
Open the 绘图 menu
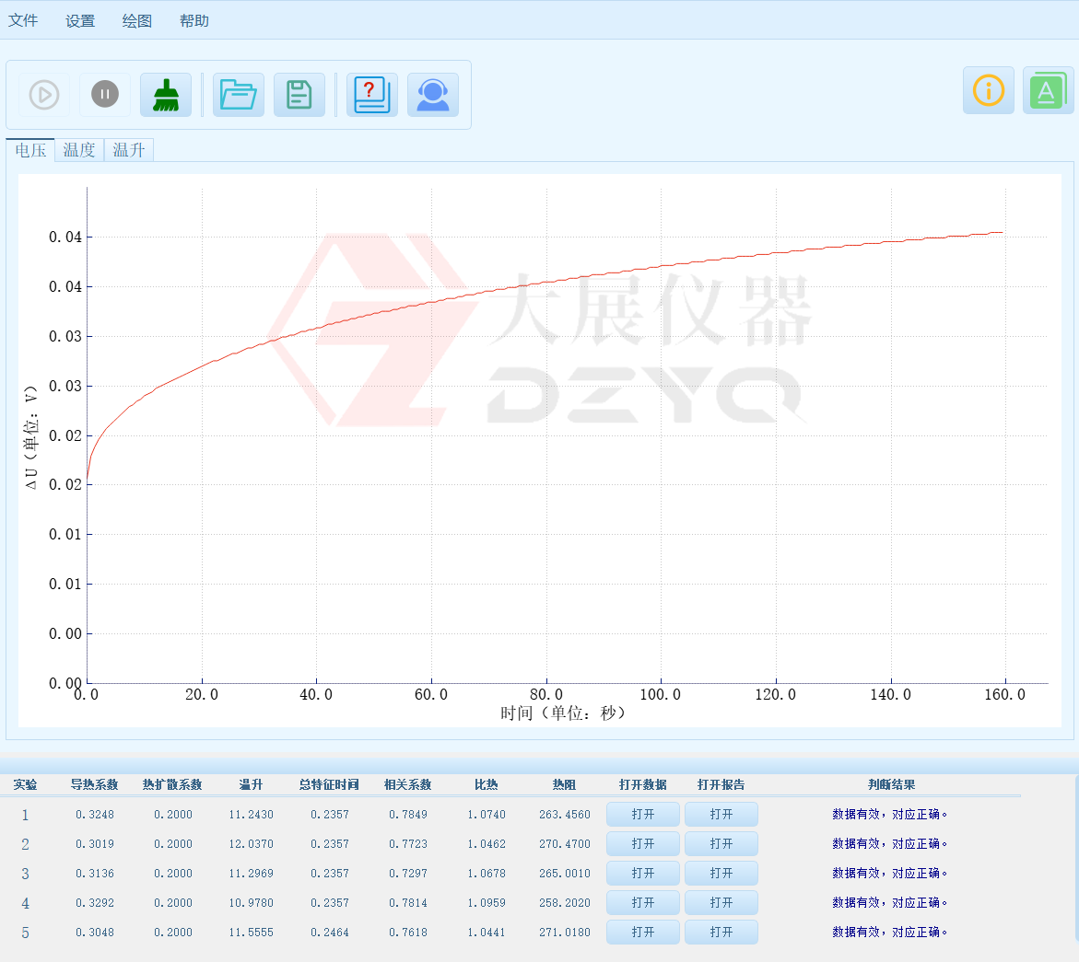pyautogui.click(x=137, y=20)
